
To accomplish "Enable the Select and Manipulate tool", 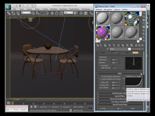I will coord(81,13).
